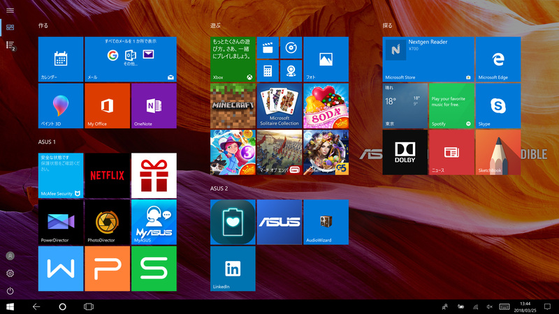Open the Power options button
Screen dimensions: 559x314
click(10, 291)
